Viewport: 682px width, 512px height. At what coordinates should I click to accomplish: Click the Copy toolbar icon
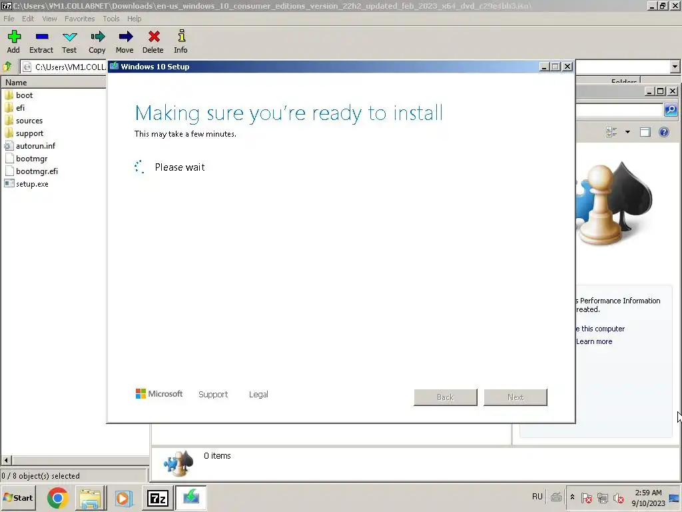click(x=97, y=42)
